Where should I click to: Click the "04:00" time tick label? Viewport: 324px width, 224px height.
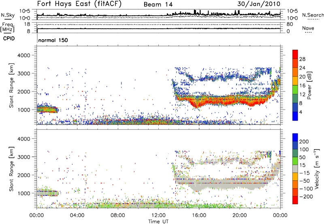tap(77, 216)
